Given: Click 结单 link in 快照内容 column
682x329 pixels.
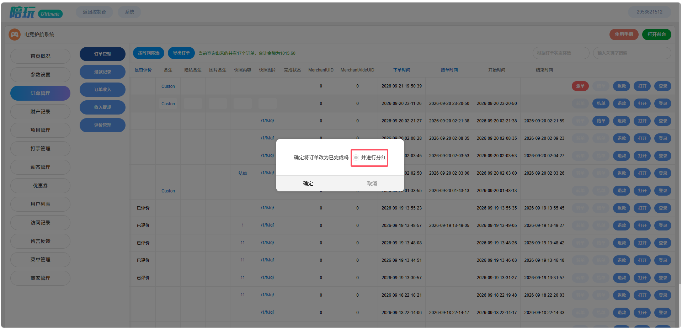Looking at the screenshot, I should pos(243,174).
